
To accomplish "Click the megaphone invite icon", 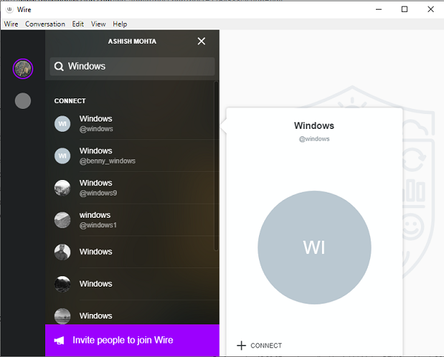I will pyautogui.click(x=59, y=341).
